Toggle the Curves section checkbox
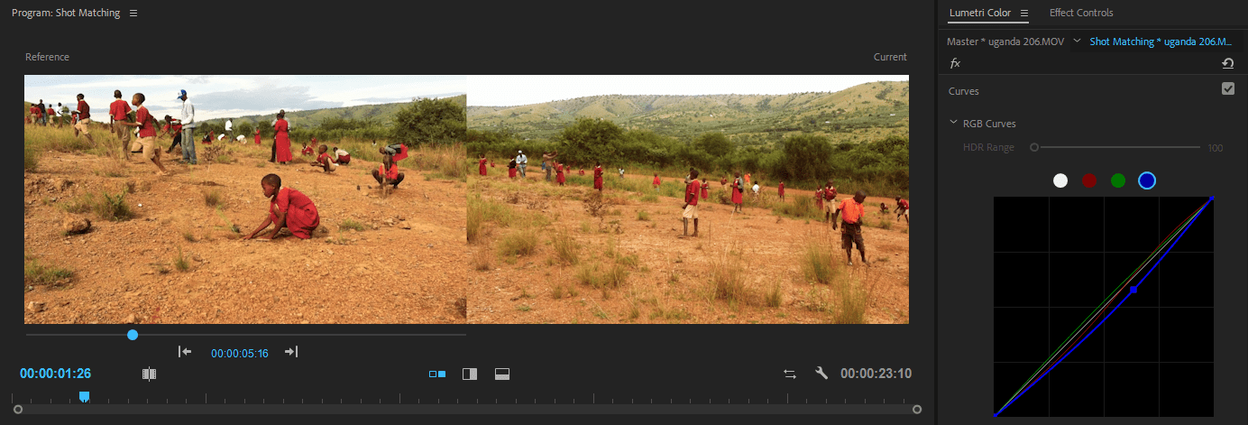Viewport: 1248px width, 425px height. (x=1227, y=88)
